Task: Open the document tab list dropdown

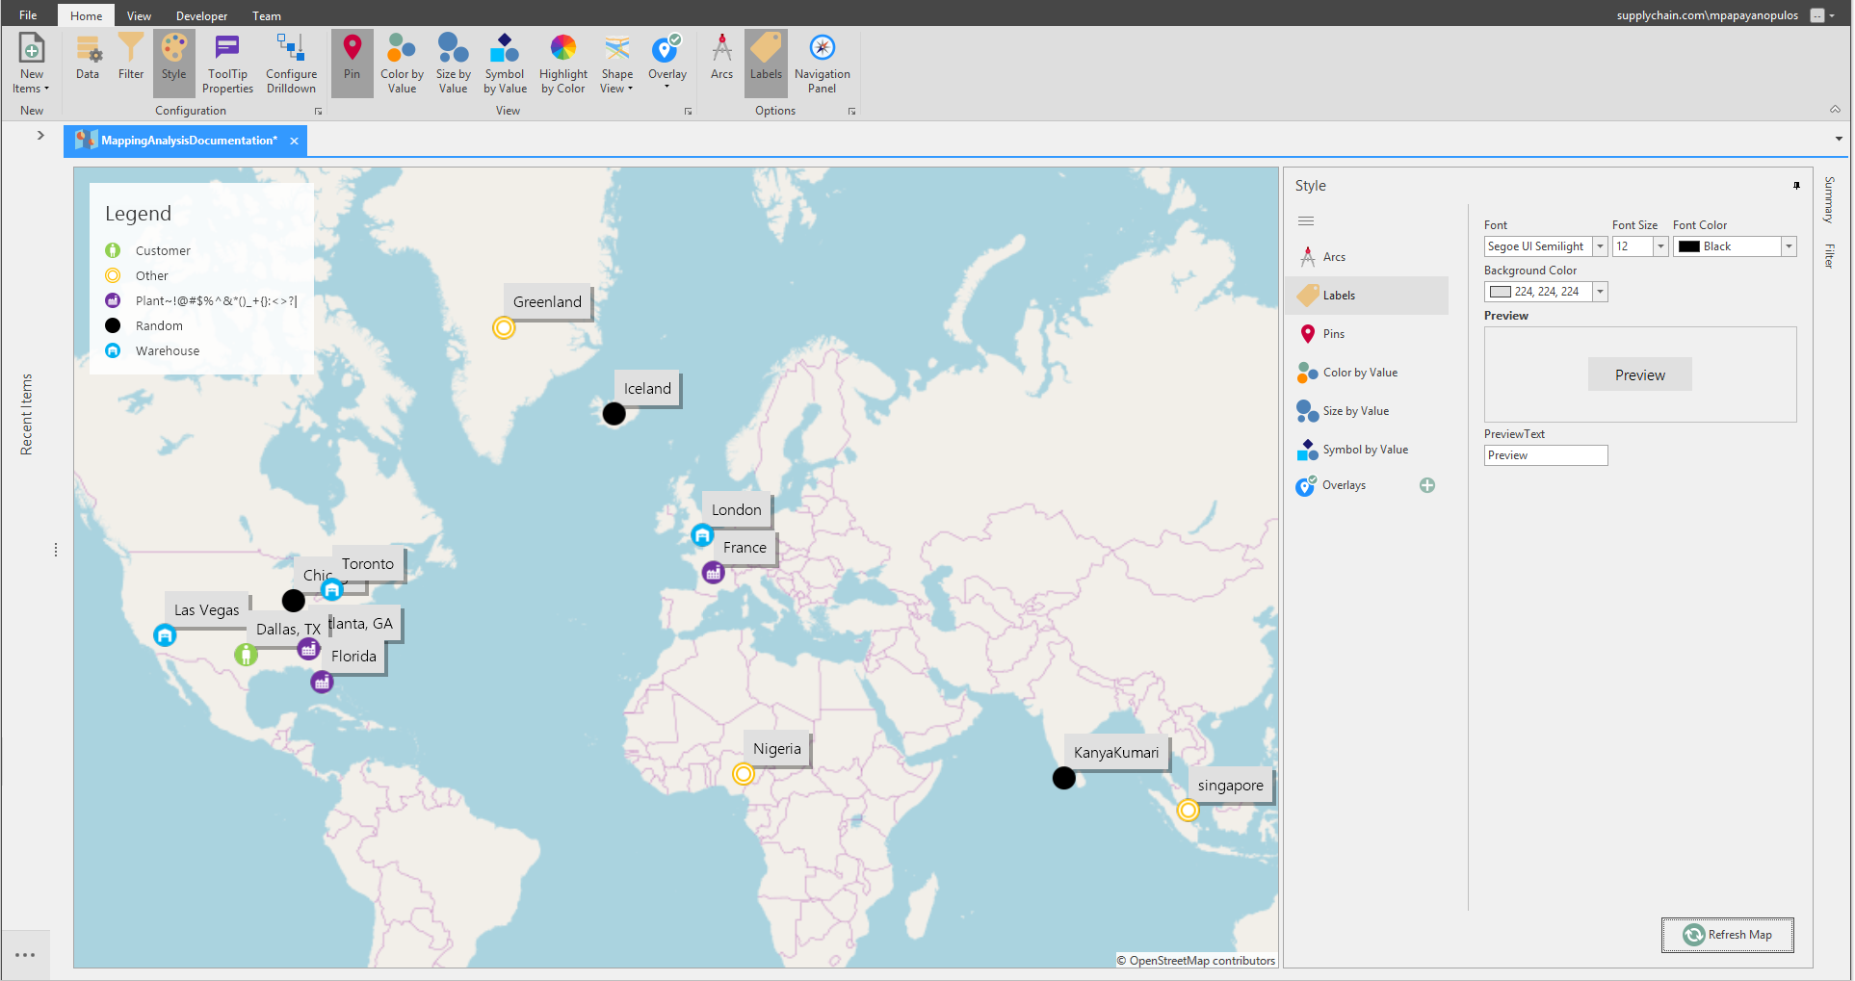Action: pos(1839,140)
